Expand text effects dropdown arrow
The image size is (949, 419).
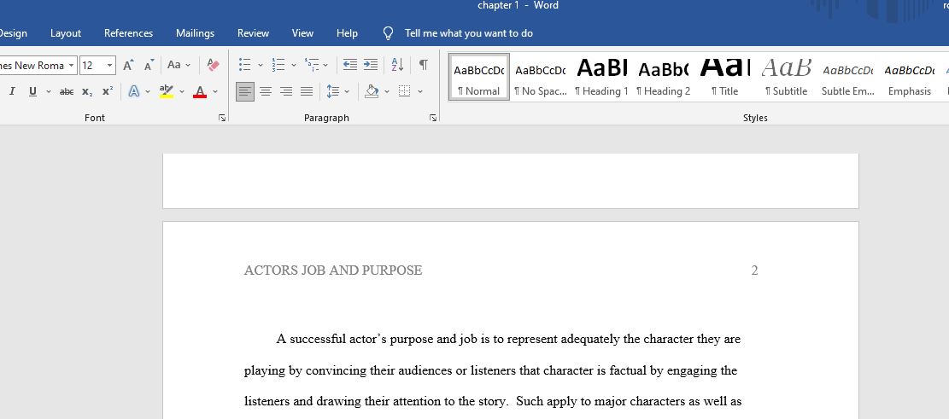148,92
